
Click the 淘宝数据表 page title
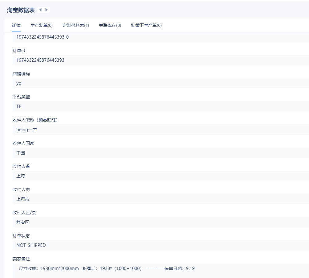21,10
